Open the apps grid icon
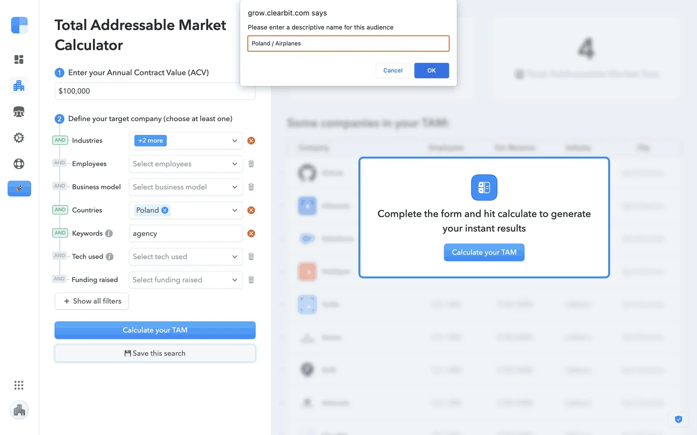The height and width of the screenshot is (435, 697). click(19, 385)
